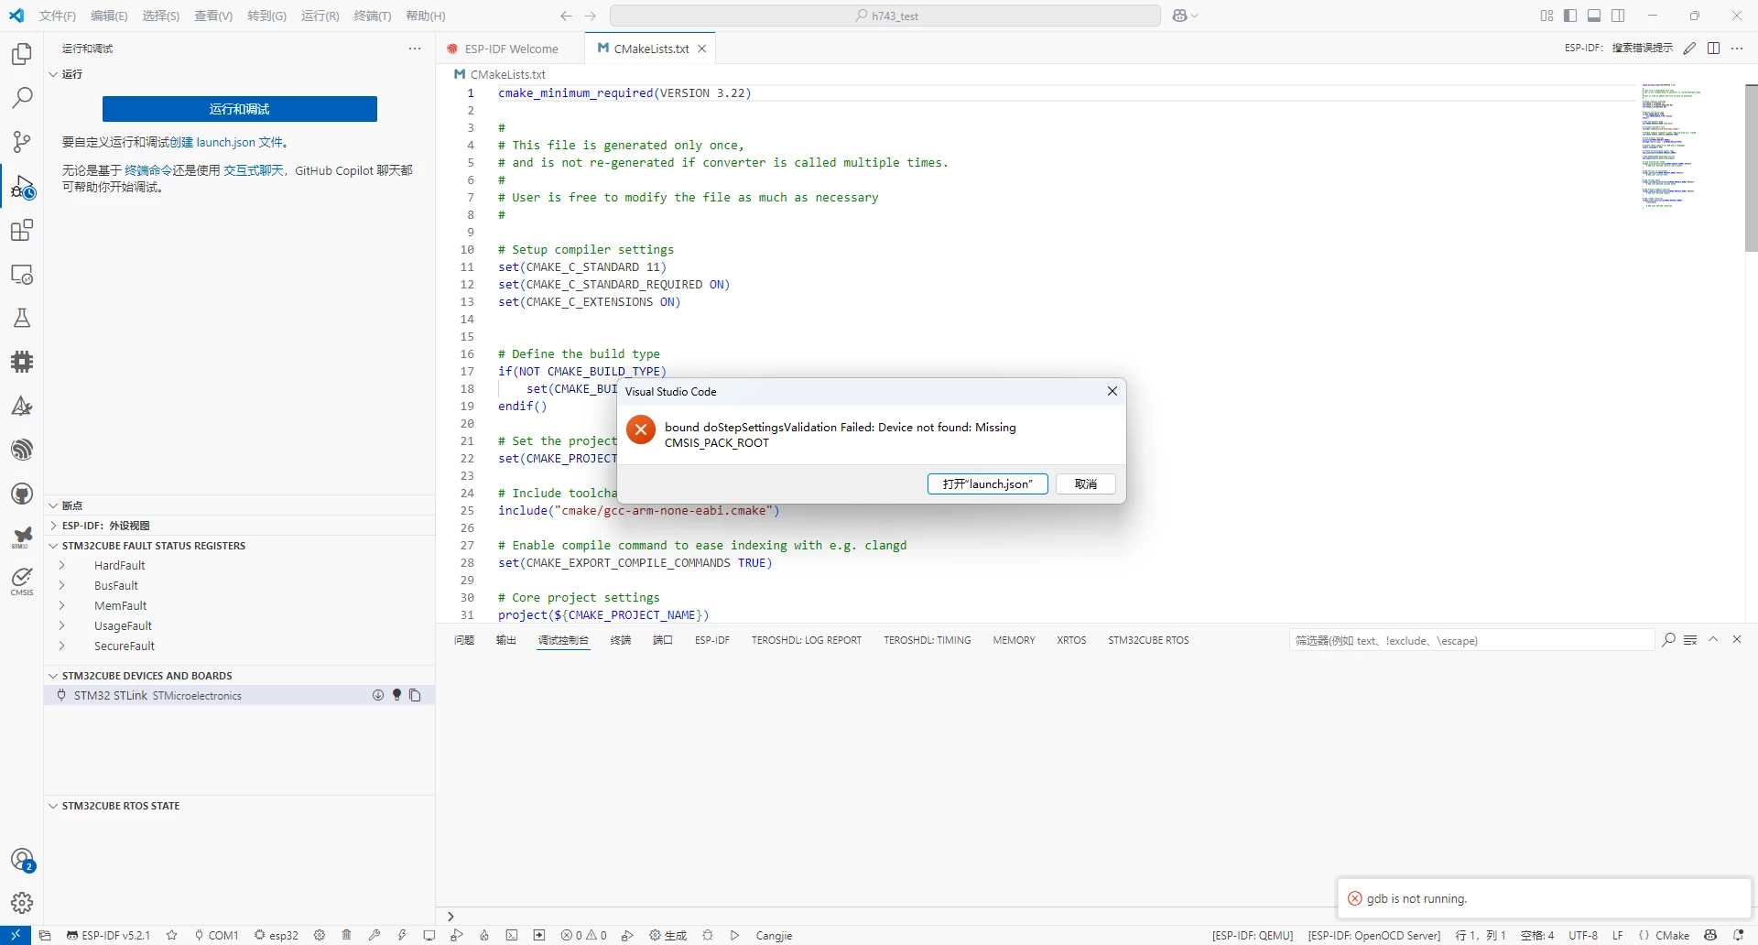
Task: Click the 交互式聊天 link
Action: pos(253,170)
